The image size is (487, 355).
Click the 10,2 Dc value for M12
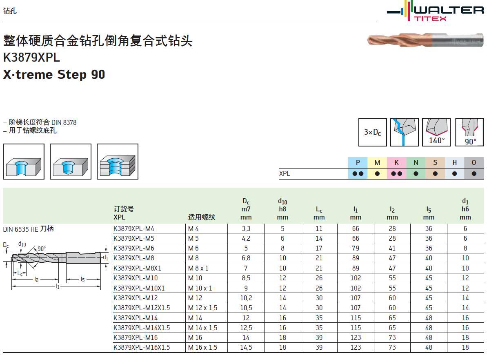tap(246, 298)
